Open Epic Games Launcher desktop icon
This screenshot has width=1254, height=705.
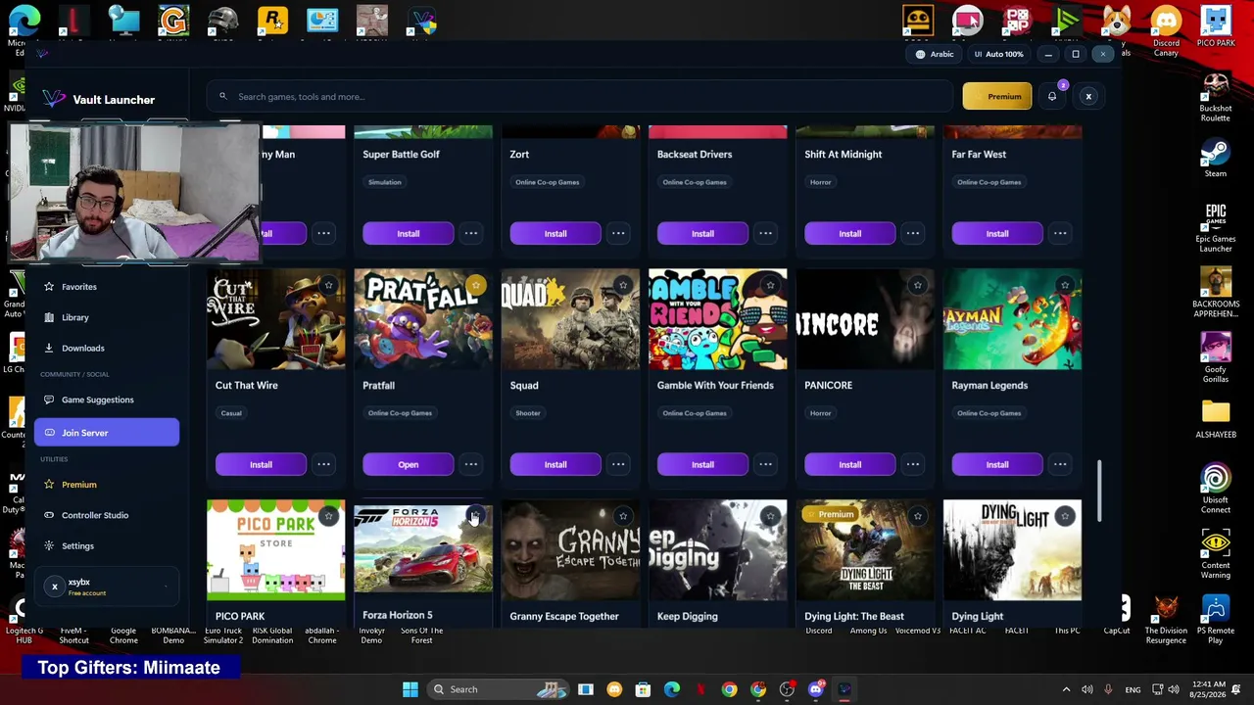(x=1215, y=227)
